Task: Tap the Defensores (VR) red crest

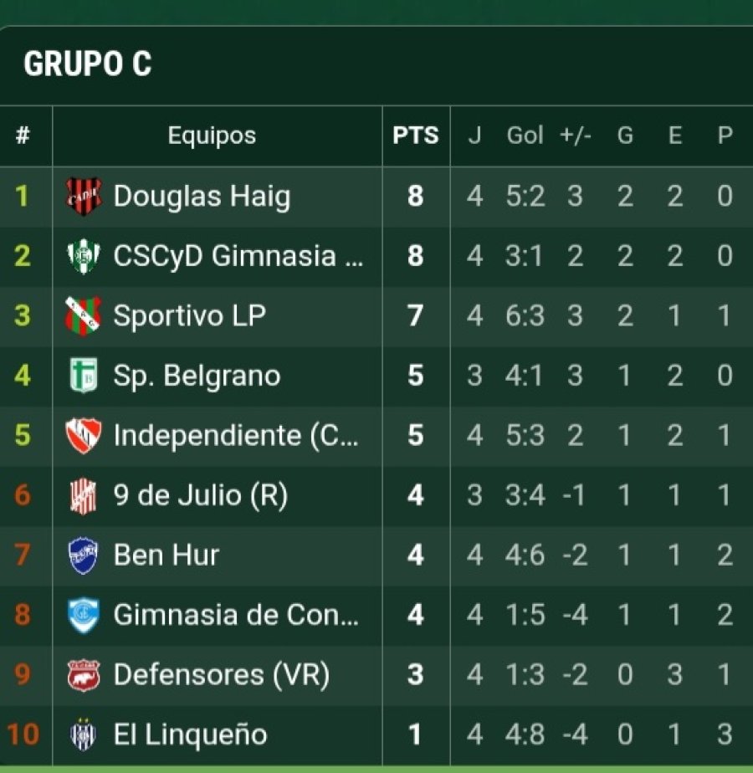Action: tap(84, 675)
